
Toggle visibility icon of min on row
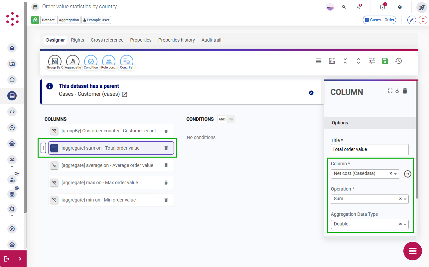[x=55, y=200]
